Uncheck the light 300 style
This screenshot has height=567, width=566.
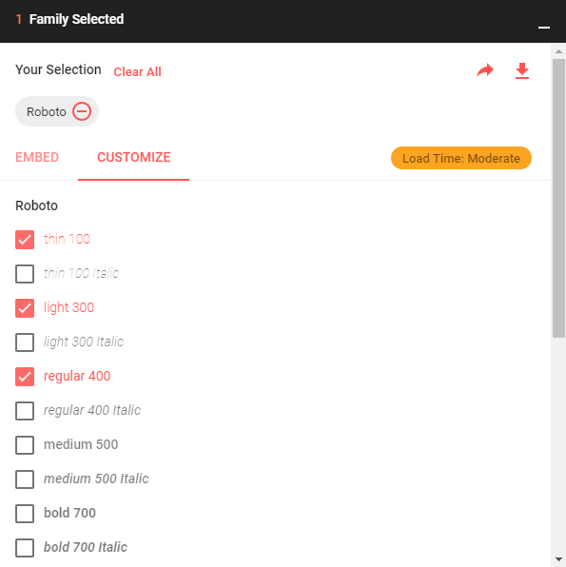25,308
